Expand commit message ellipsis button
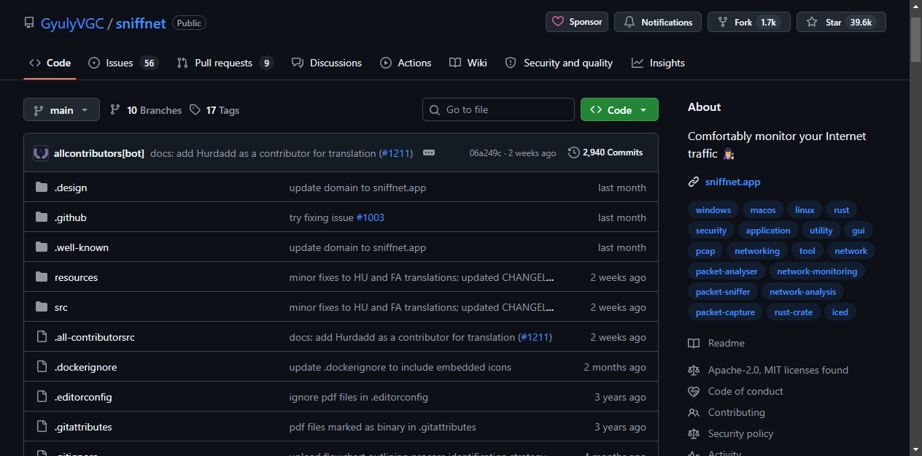The width and height of the screenshot is (922, 456). tap(429, 152)
